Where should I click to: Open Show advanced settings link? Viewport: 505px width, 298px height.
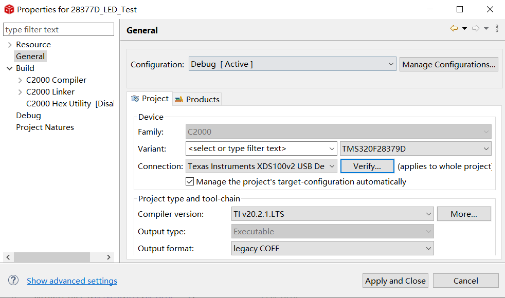point(72,281)
